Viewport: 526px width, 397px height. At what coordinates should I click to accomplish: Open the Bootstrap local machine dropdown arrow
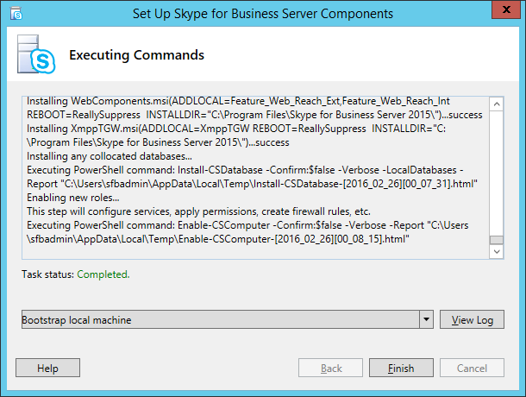pos(426,319)
